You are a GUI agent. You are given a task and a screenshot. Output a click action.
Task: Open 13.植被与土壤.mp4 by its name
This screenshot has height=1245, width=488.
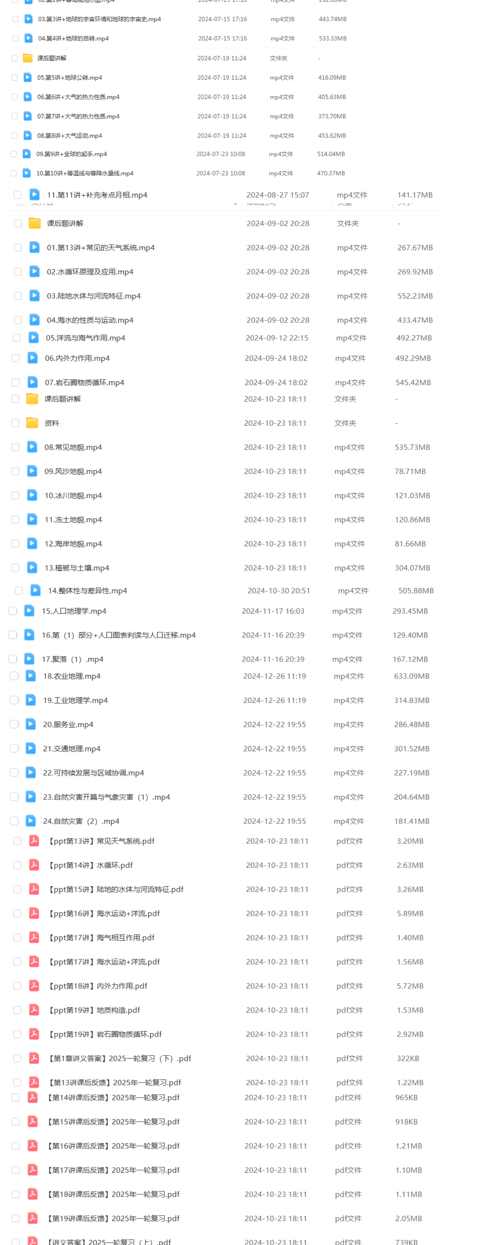[x=77, y=568]
